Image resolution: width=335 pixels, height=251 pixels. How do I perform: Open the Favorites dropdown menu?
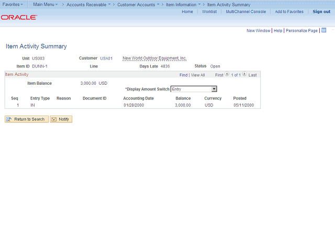[13, 4]
